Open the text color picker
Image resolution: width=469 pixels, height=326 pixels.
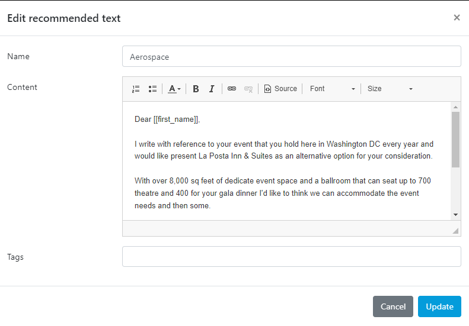tap(174, 89)
